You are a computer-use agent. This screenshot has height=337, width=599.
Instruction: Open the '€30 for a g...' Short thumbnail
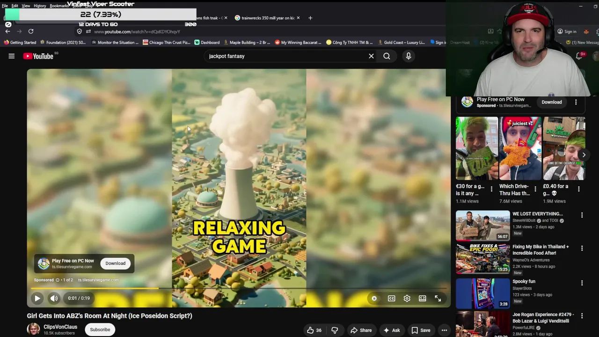click(477, 148)
